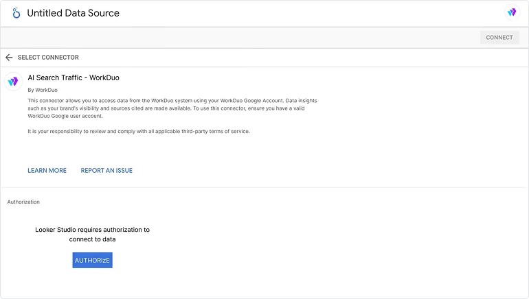Viewport: 529px width, 299px height.
Task: Click the Authorization section label
Action: pyautogui.click(x=23, y=202)
